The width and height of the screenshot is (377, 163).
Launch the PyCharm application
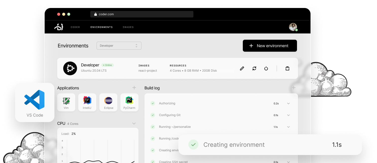point(129,102)
